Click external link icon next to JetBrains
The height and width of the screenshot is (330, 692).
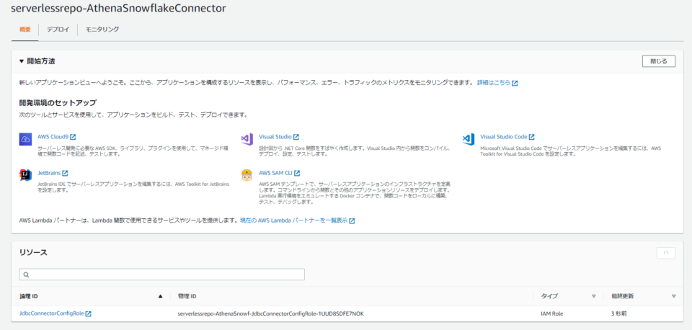coord(66,173)
